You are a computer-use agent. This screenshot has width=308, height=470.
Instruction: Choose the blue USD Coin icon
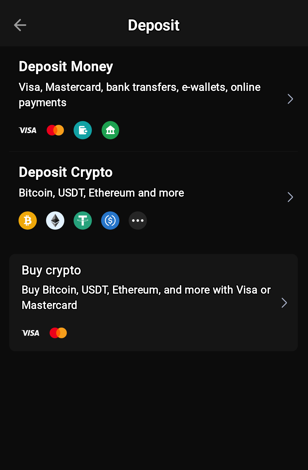[110, 221]
